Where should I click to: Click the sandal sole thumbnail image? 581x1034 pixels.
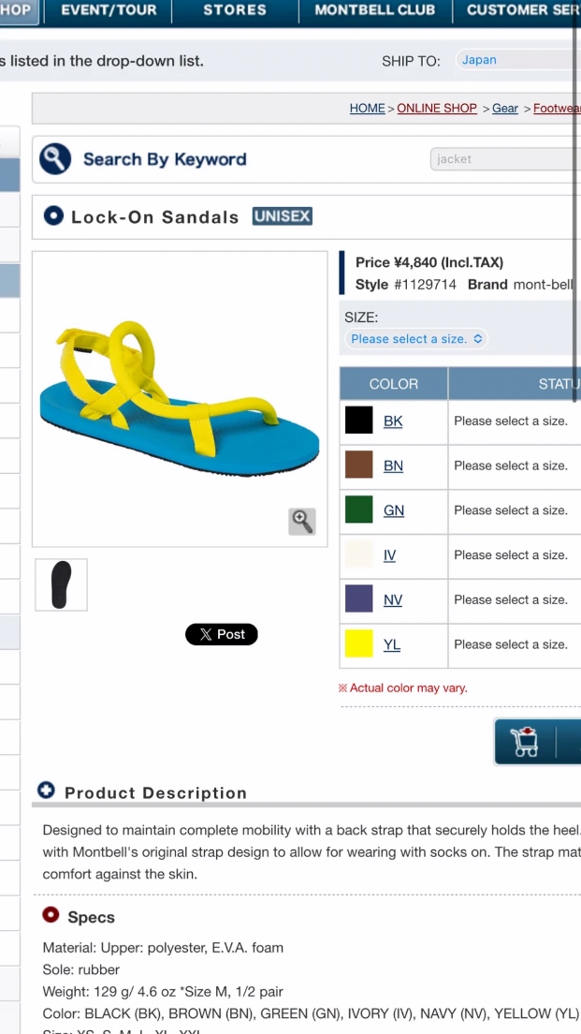tap(61, 585)
